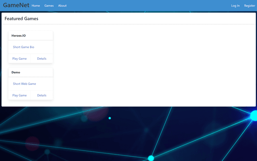Click the Demo card title
The height and width of the screenshot is (161, 257).
16,72
